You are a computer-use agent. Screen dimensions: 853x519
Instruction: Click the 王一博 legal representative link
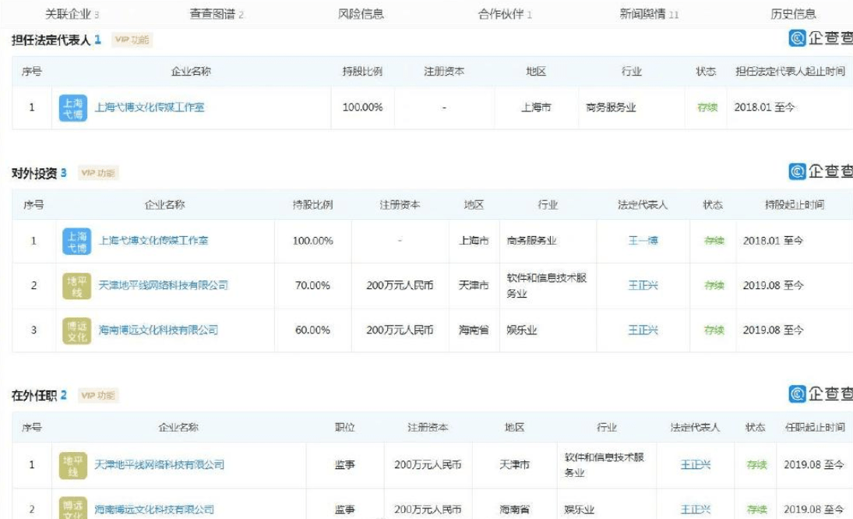click(643, 241)
